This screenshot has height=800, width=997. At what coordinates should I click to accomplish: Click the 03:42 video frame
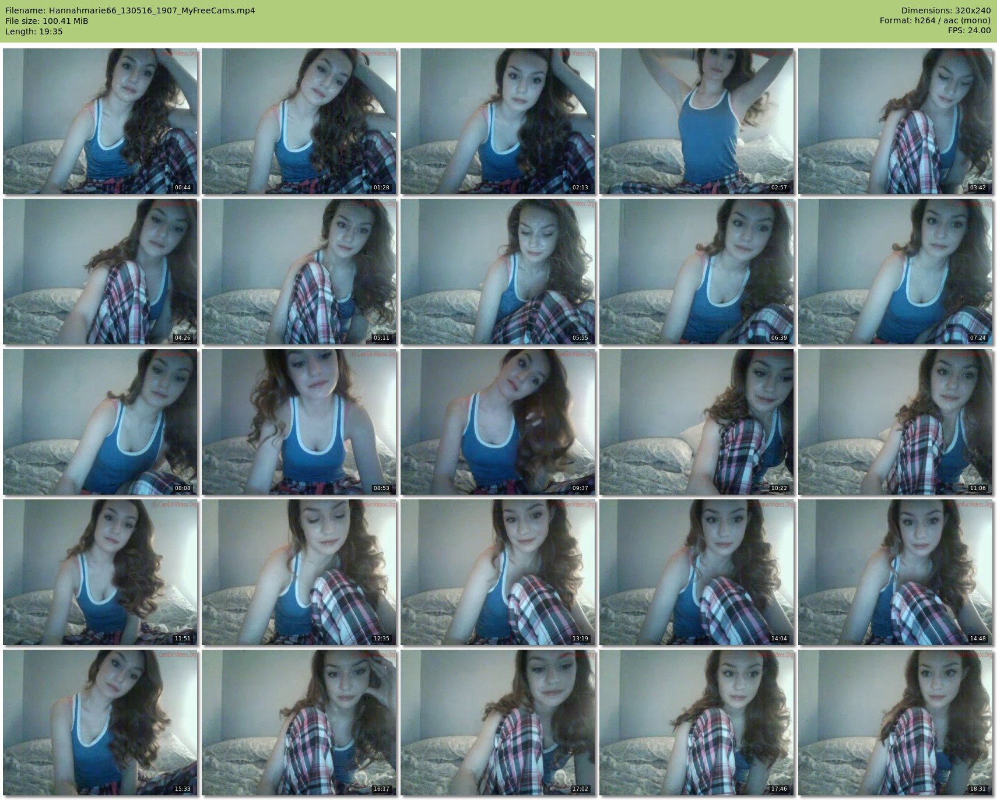(x=896, y=121)
